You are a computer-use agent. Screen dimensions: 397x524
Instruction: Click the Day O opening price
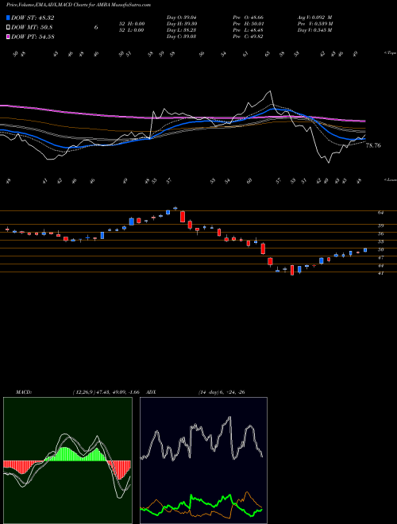[x=181, y=17]
